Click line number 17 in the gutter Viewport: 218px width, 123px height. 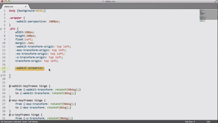pyautogui.click(x=4, y=68)
